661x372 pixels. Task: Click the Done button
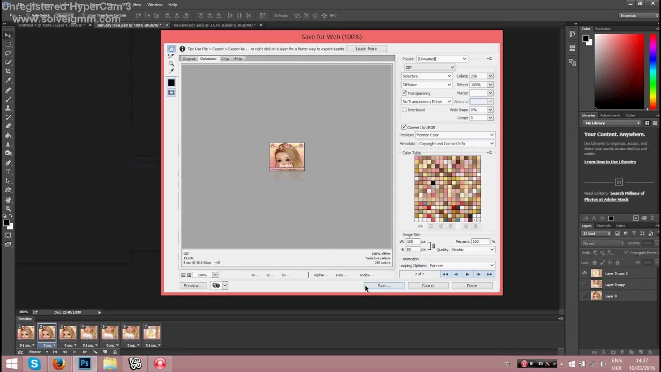pyautogui.click(x=471, y=285)
